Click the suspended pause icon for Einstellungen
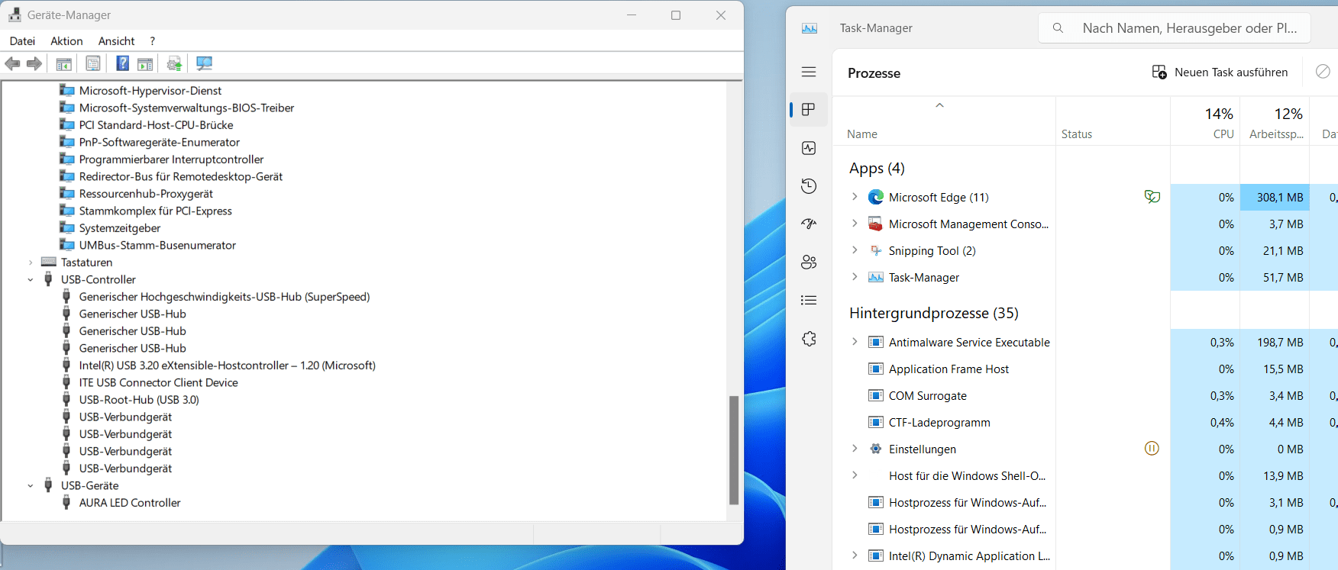This screenshot has width=1338, height=570. [1152, 449]
